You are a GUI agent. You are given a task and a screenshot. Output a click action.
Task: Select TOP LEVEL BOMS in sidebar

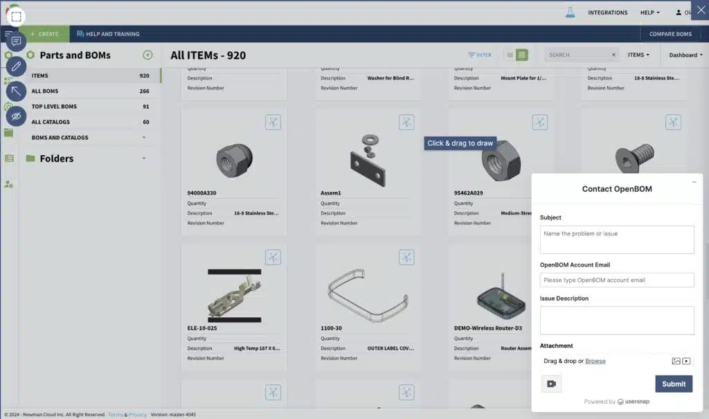91,107
